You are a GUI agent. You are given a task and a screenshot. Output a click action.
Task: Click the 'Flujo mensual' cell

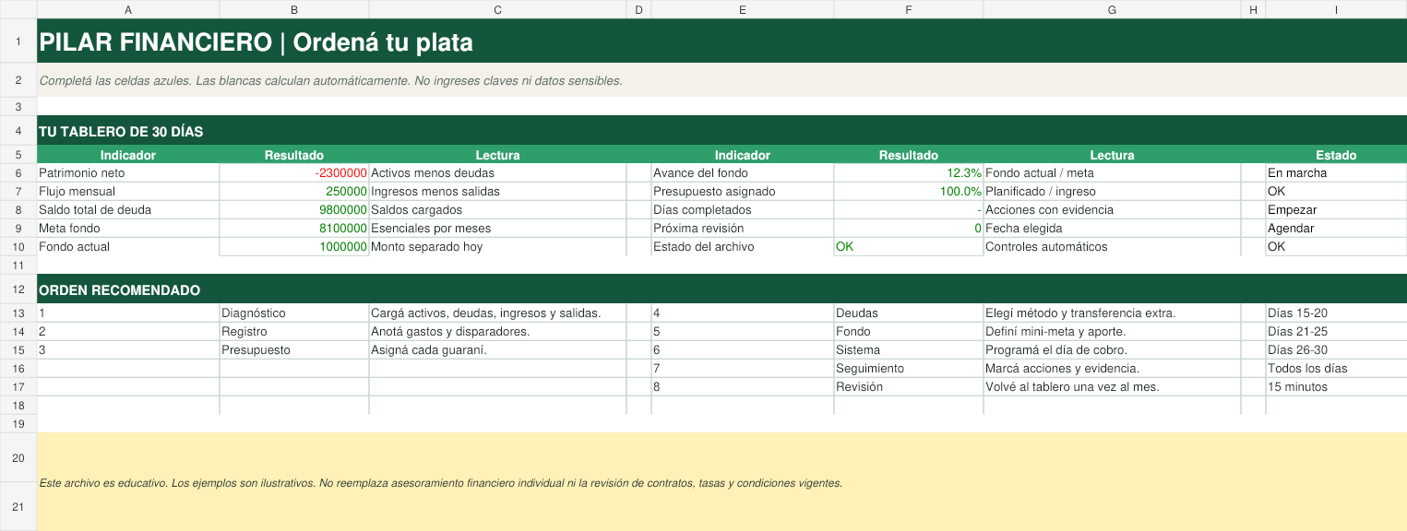coord(128,192)
